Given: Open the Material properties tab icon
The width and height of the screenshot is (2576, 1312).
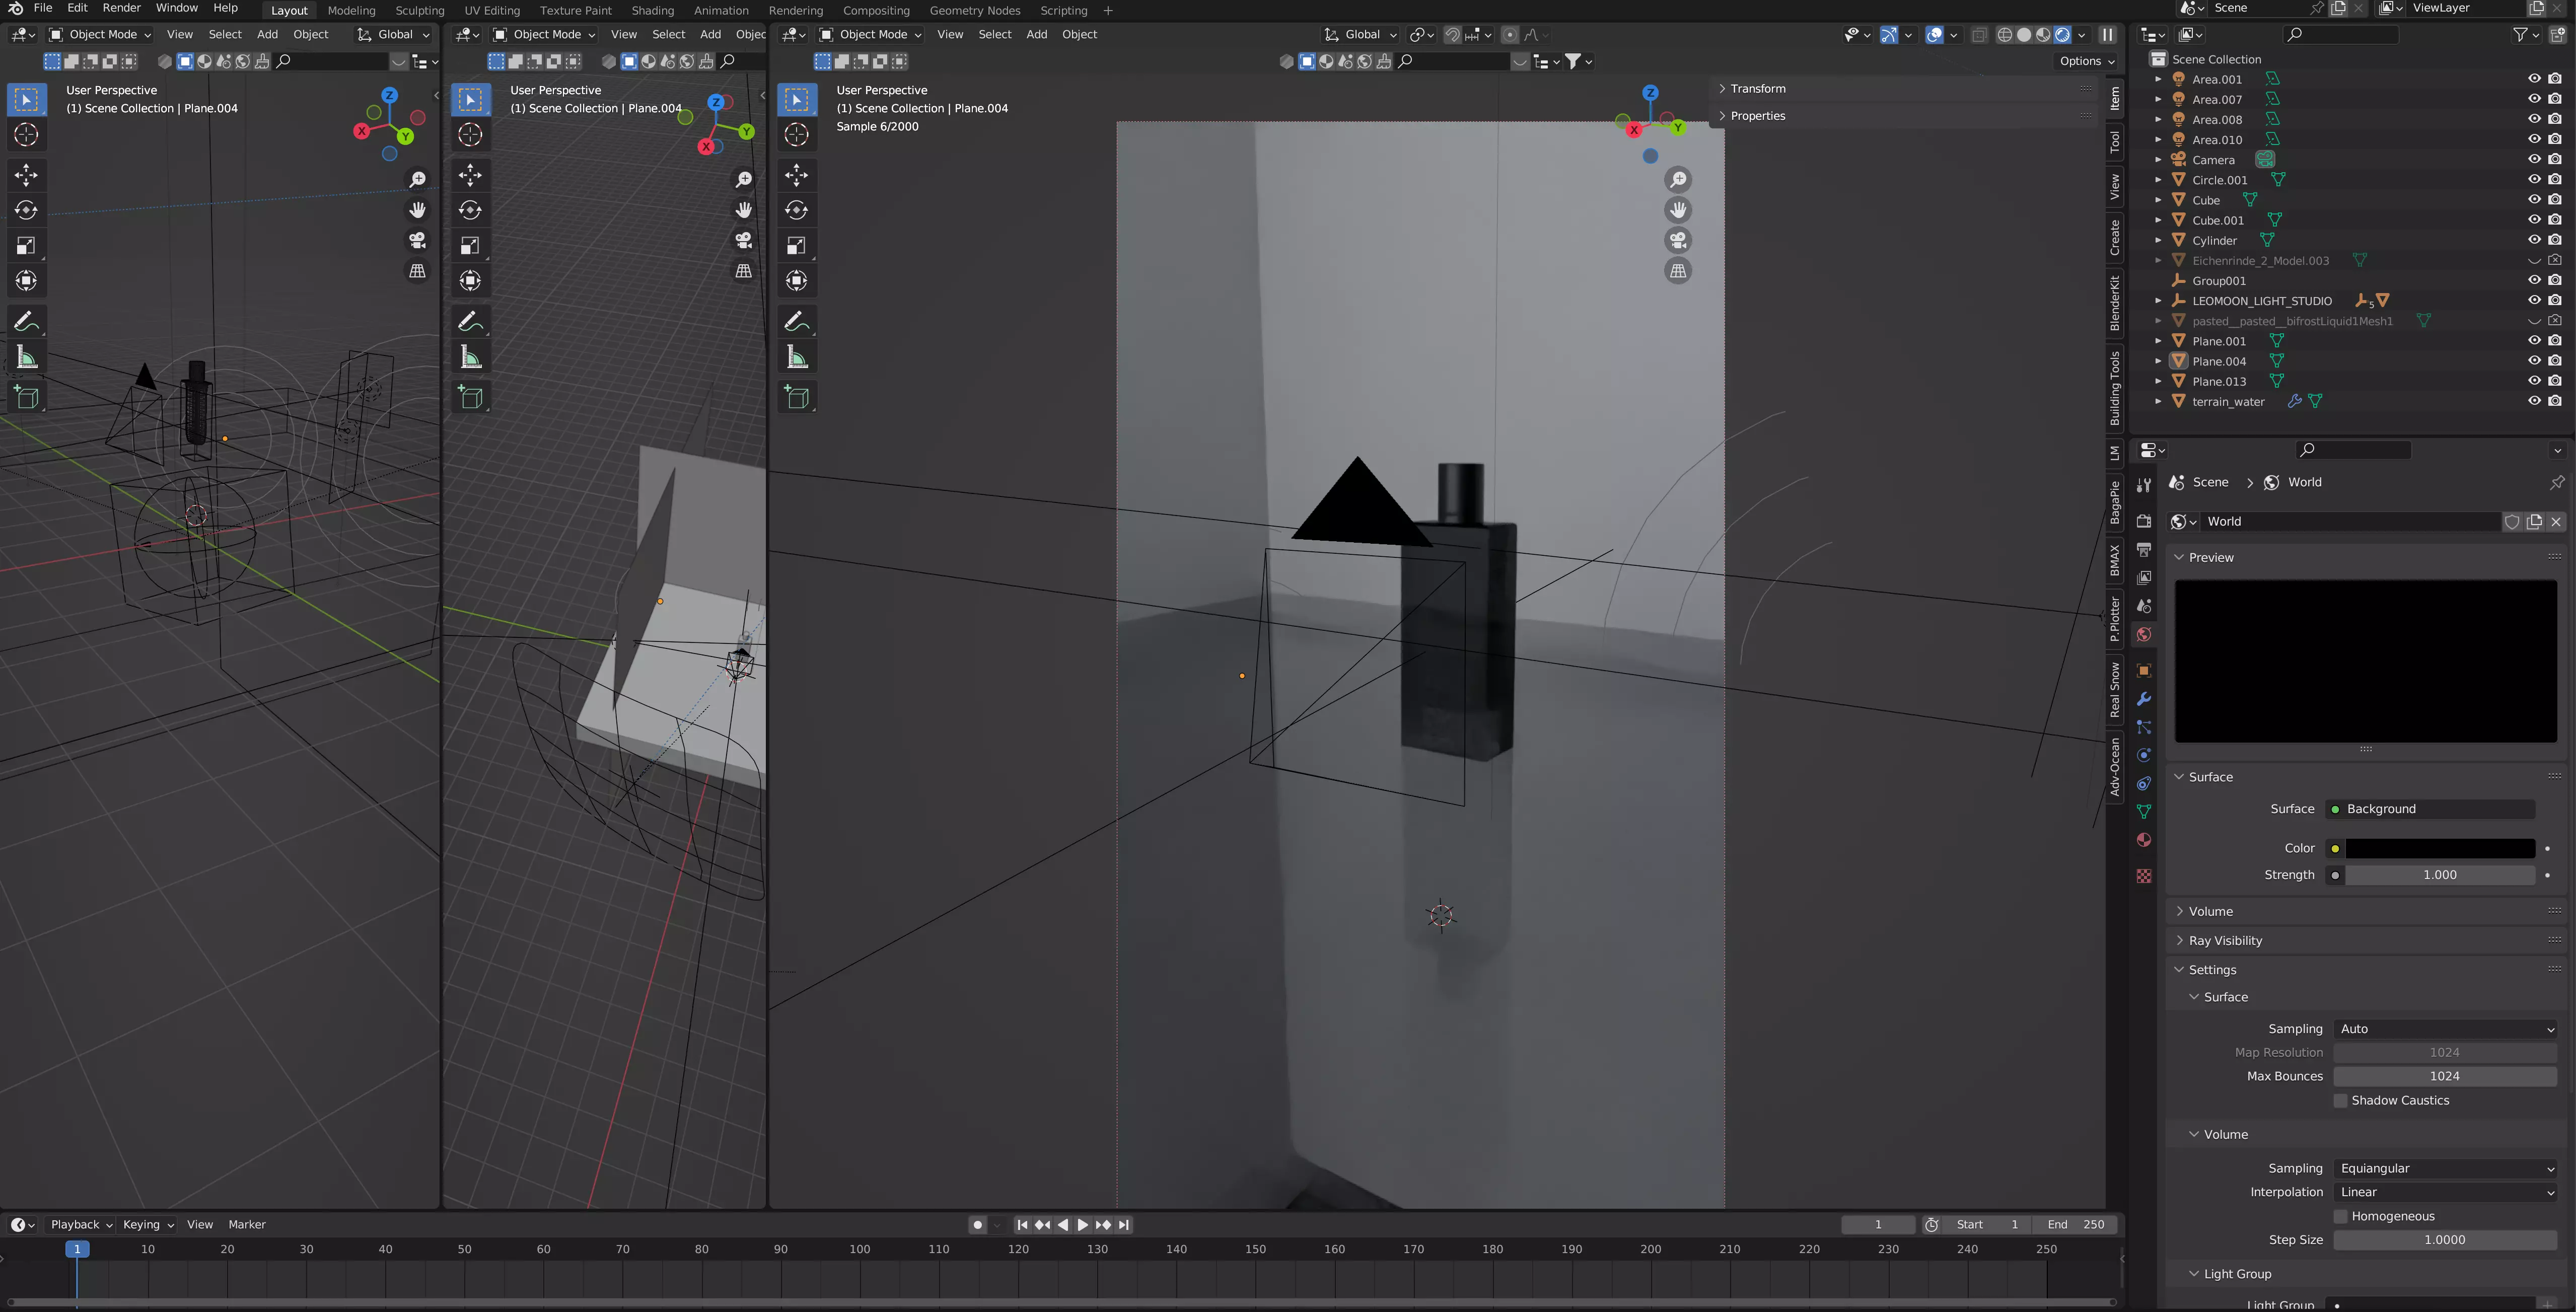Looking at the screenshot, I should pyautogui.click(x=2143, y=840).
